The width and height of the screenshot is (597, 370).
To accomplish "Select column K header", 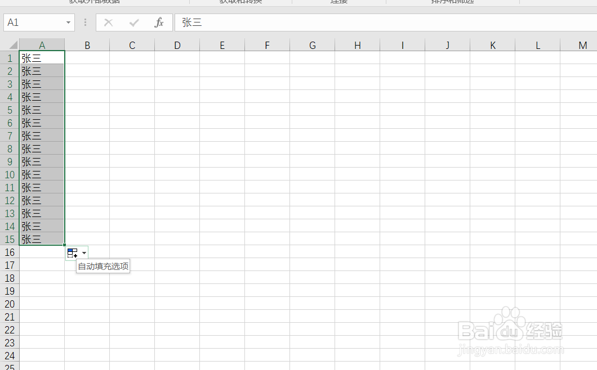I will coord(493,45).
